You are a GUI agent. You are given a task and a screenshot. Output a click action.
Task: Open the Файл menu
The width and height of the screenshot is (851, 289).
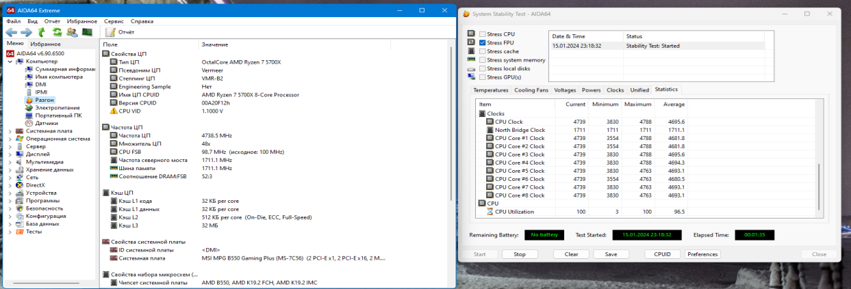(14, 21)
